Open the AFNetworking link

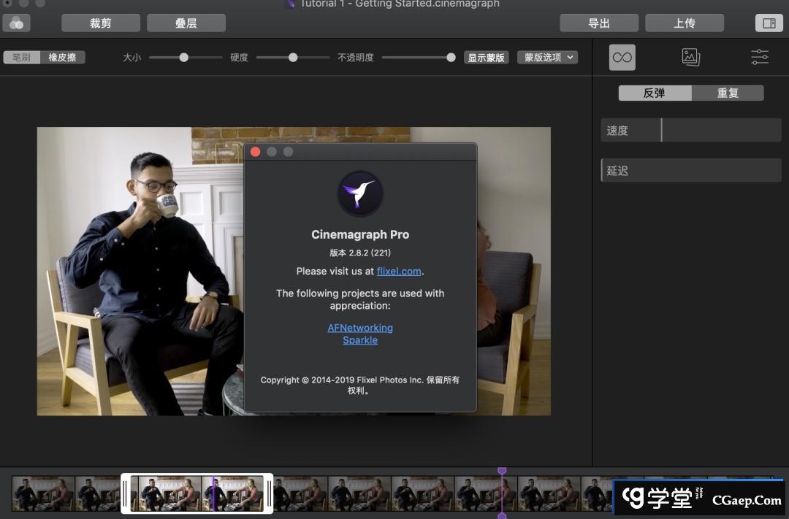click(360, 328)
